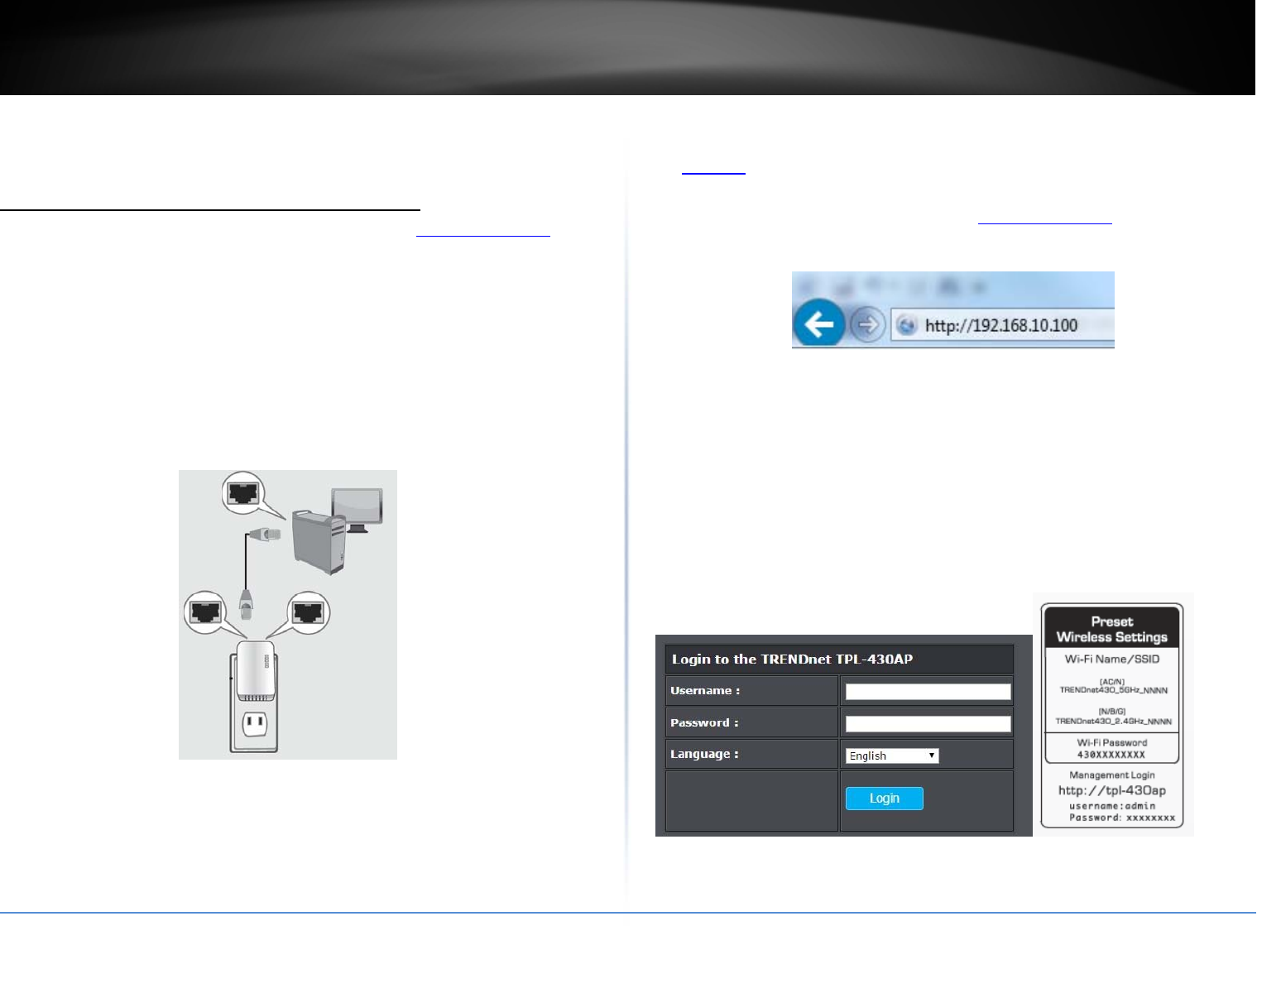The image size is (1281, 993).
Task: Click the blue back arrow in browser image
Action: 818,324
